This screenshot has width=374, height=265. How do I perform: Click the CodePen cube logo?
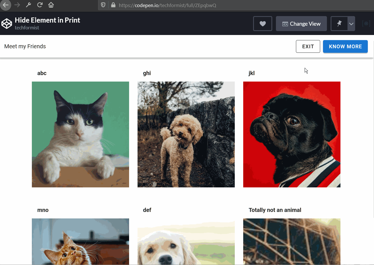coord(7,23)
